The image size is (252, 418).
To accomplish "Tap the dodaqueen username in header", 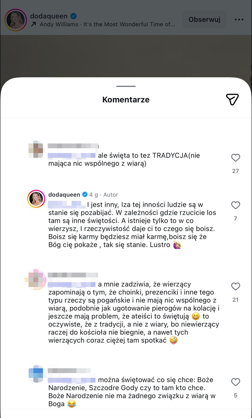I will click(x=49, y=16).
